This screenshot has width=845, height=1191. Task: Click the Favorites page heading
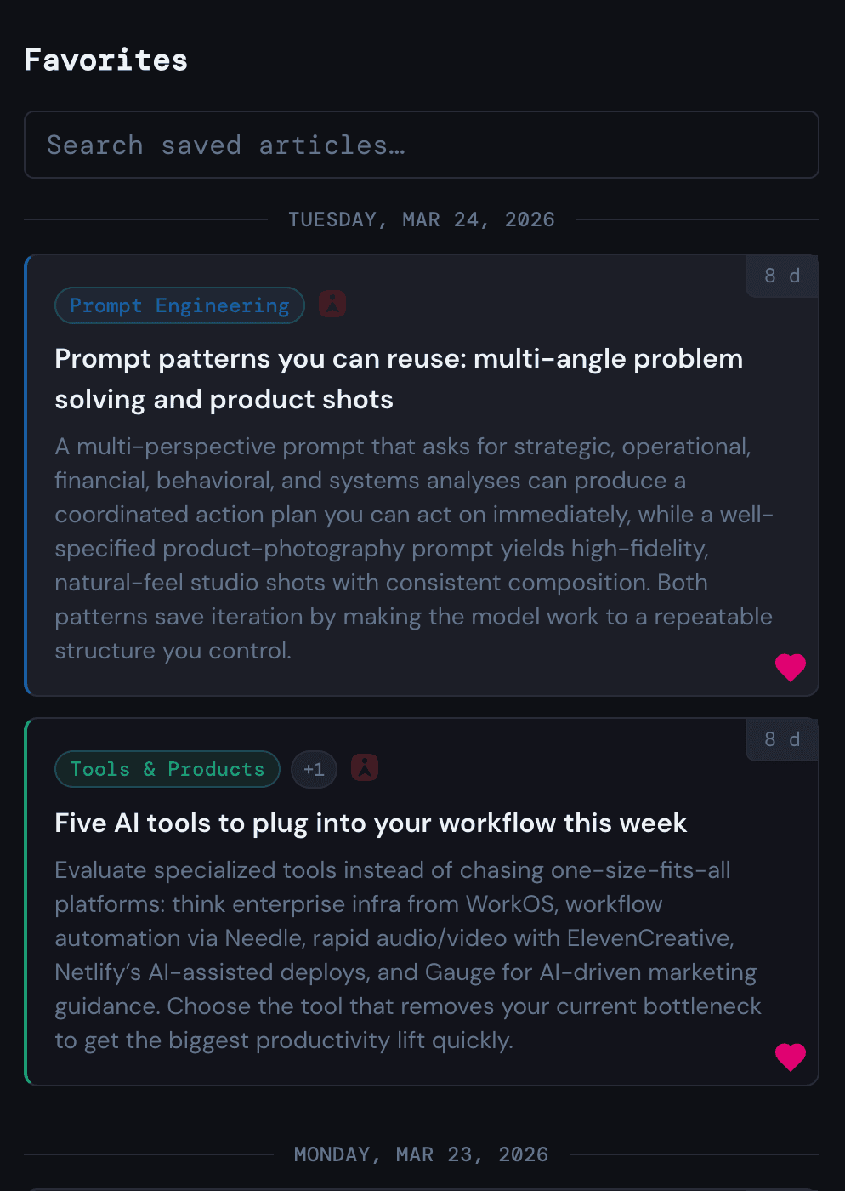point(106,60)
